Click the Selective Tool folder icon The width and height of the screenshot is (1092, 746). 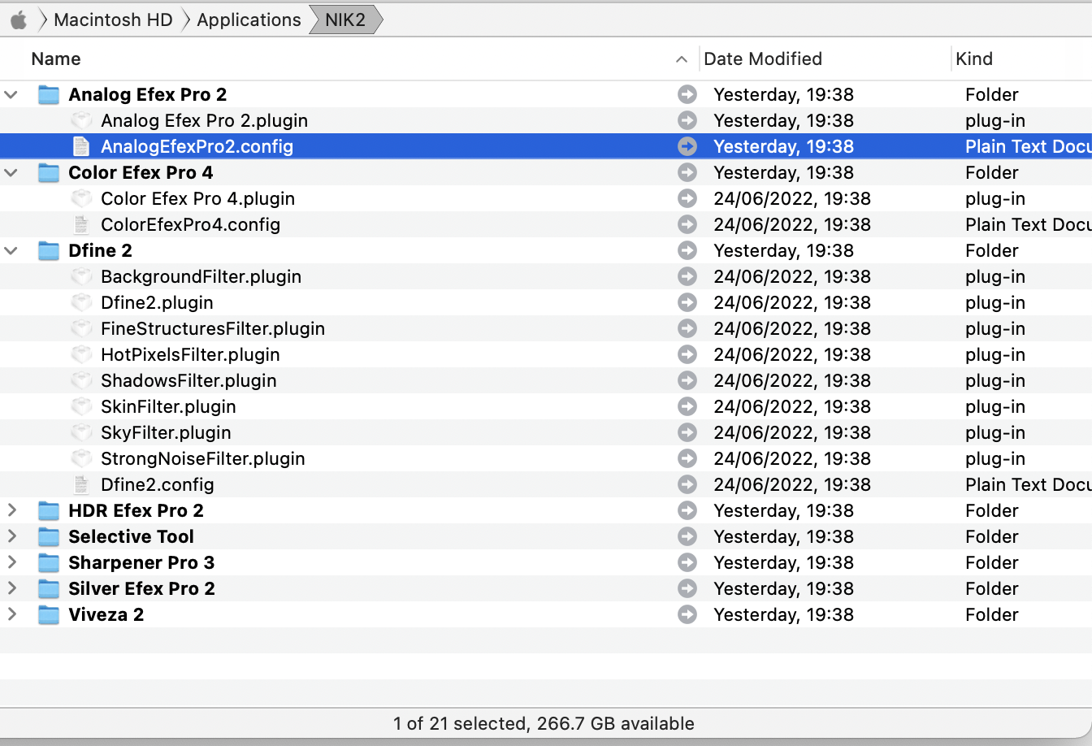click(x=49, y=536)
